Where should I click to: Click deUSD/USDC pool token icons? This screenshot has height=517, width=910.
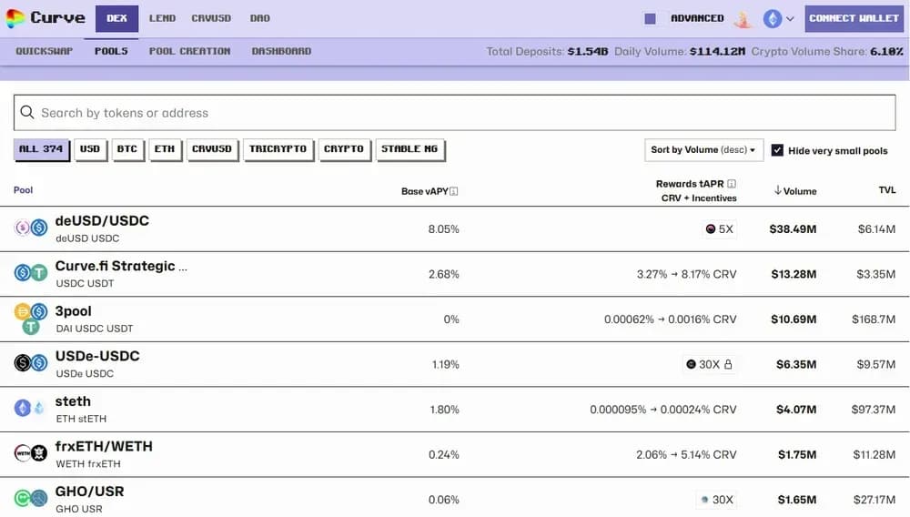pos(31,228)
